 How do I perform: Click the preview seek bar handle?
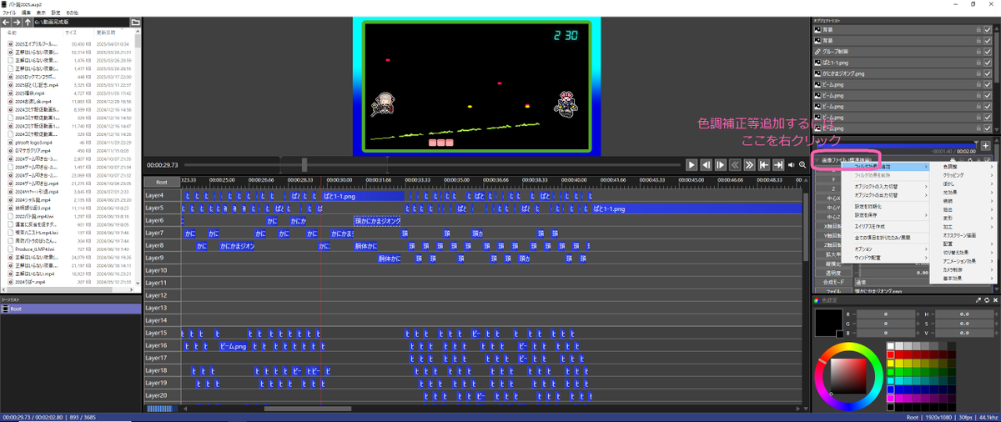[304, 164]
